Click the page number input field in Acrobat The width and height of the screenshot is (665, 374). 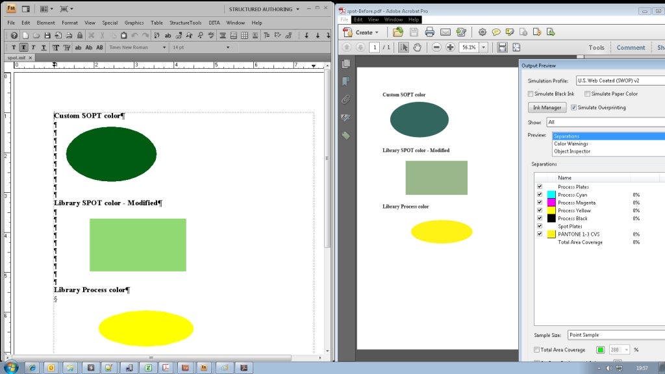[373, 47]
